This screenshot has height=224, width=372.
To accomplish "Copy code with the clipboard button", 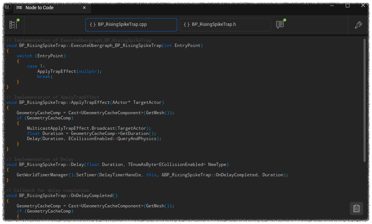I will (x=356, y=208).
